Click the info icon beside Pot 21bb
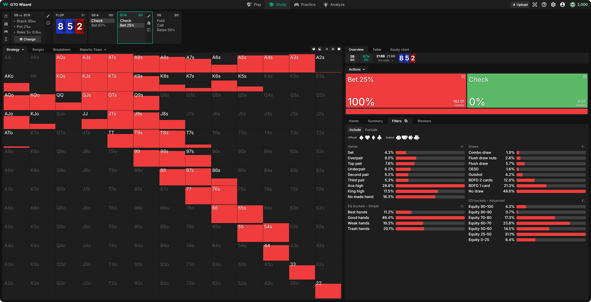 point(48,23)
